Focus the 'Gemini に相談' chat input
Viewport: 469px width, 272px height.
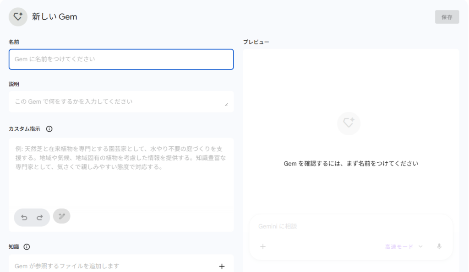[x=348, y=226]
